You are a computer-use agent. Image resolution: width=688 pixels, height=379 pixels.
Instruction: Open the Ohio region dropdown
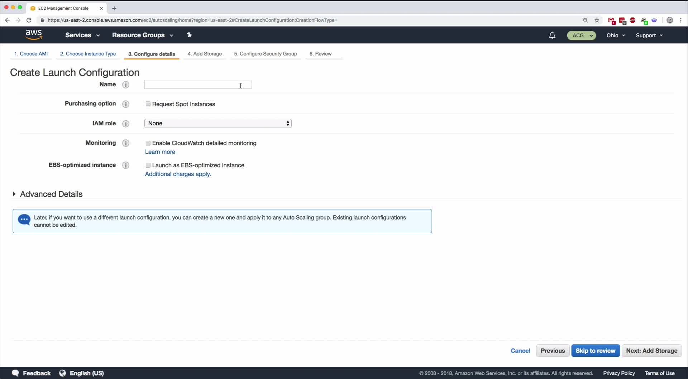[616, 35]
